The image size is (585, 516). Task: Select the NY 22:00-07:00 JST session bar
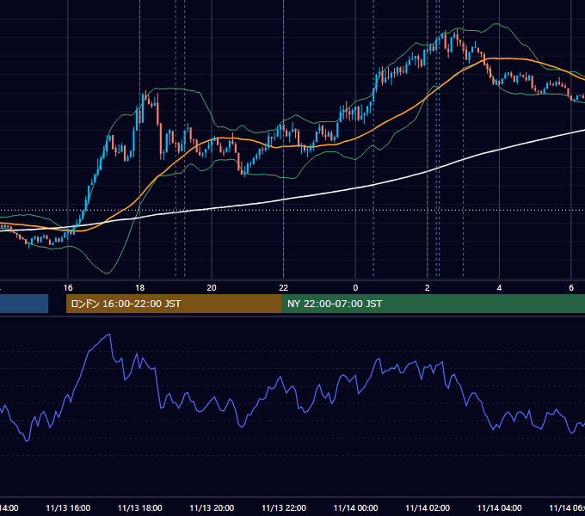click(434, 304)
